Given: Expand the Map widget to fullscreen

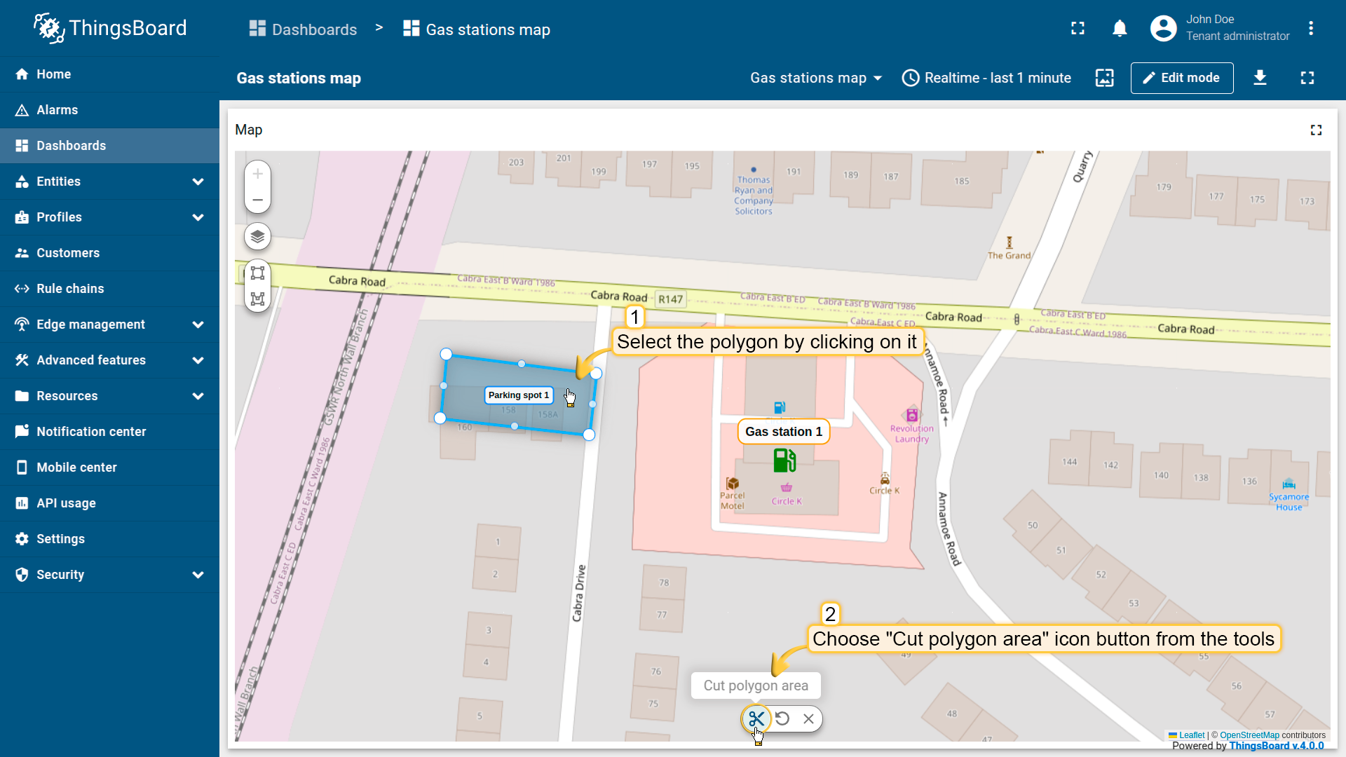Looking at the screenshot, I should tap(1316, 130).
